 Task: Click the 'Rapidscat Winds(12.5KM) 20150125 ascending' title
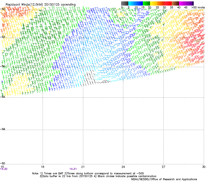click(x=41, y=4)
